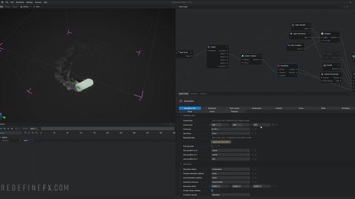The image size is (355, 199).
Task: Toggle the Mod Curve node enable switch
Action: 191,52
